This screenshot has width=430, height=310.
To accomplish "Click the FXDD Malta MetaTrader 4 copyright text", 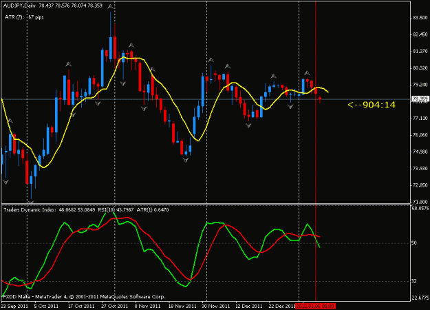I will coord(84,296).
